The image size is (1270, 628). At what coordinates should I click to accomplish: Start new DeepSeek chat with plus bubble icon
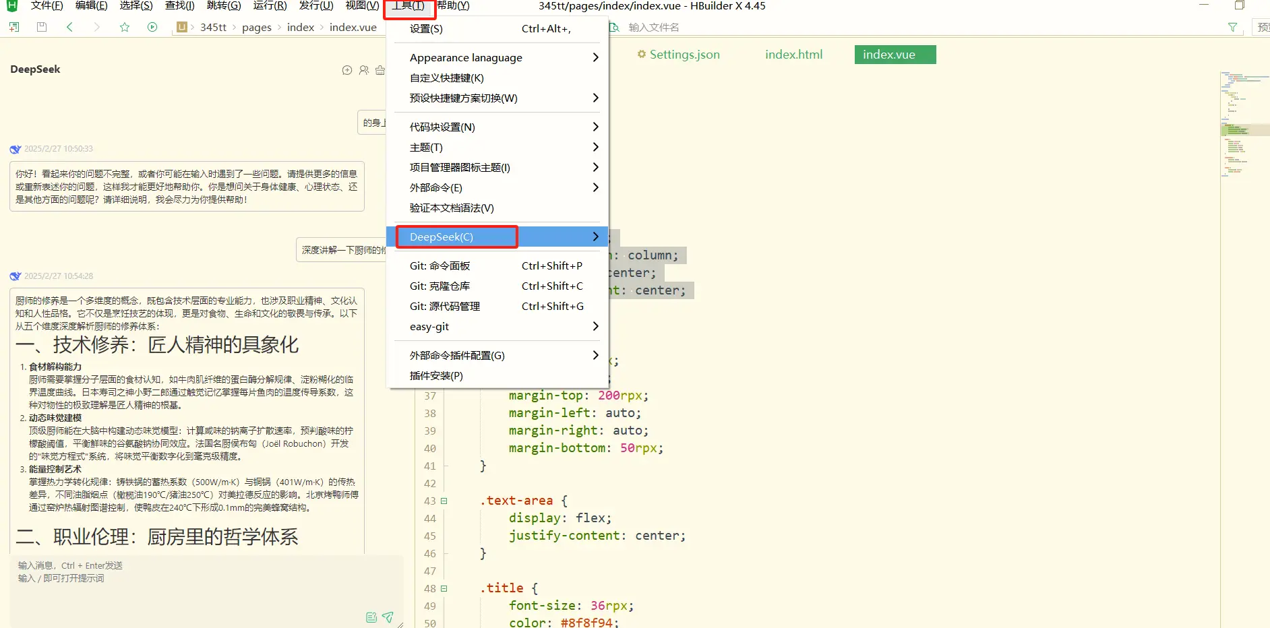tap(347, 70)
